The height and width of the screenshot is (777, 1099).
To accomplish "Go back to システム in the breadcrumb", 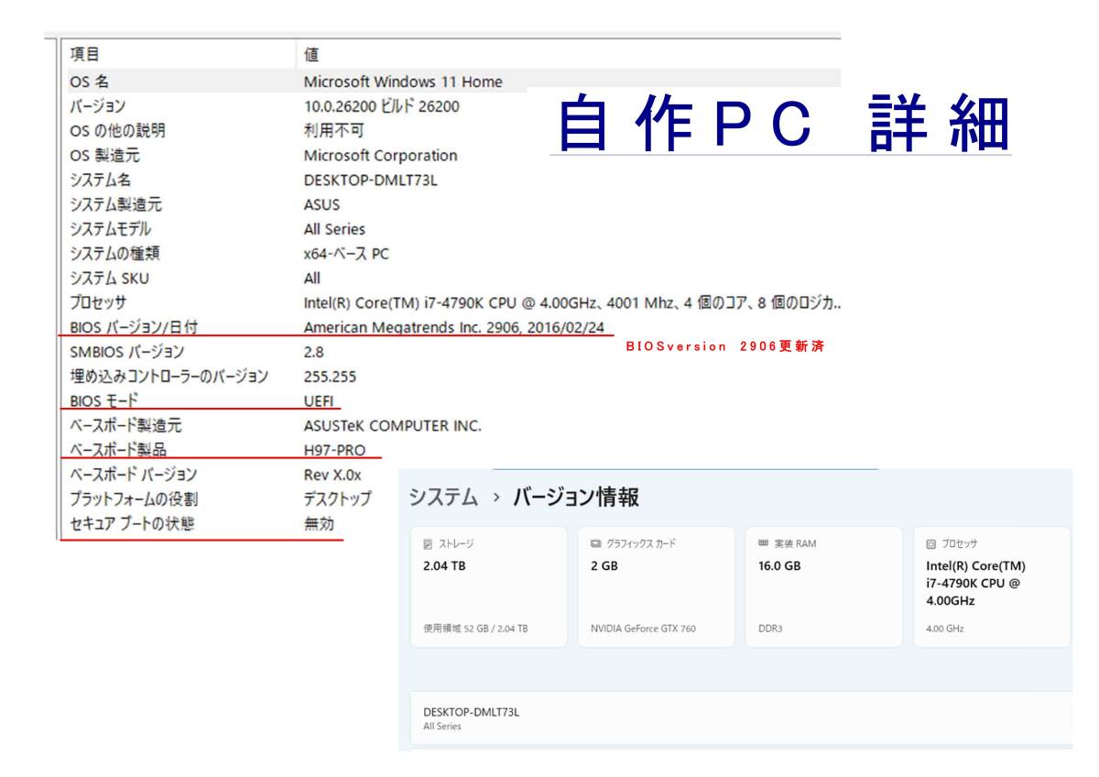I will (x=443, y=498).
